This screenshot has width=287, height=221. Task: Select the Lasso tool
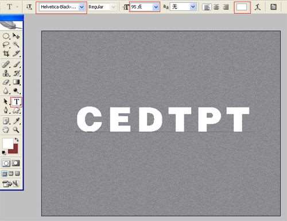6,45
